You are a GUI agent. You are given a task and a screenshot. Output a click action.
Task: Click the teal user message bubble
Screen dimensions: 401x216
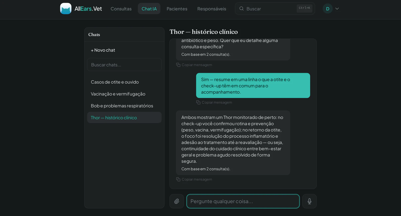253,86
